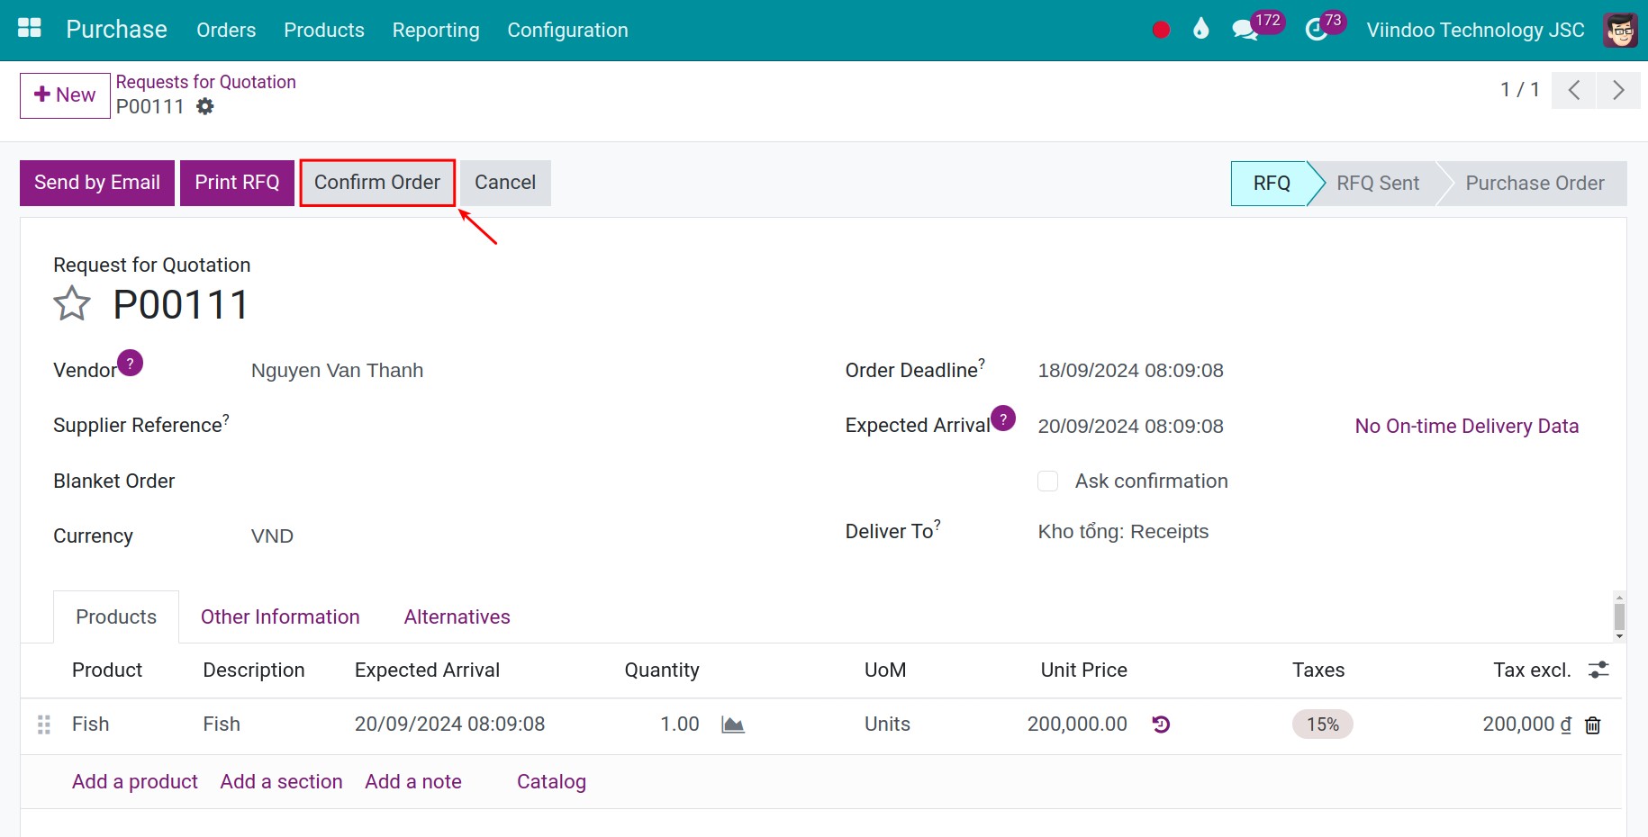Go to the previous record arrow
The width and height of the screenshot is (1648, 837).
tap(1574, 90)
